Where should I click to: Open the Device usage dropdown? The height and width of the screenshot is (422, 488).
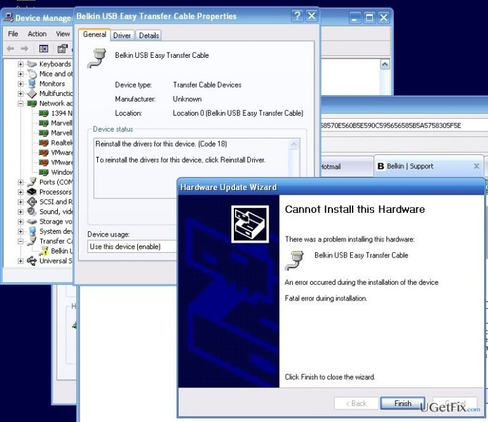pyautogui.click(x=132, y=247)
